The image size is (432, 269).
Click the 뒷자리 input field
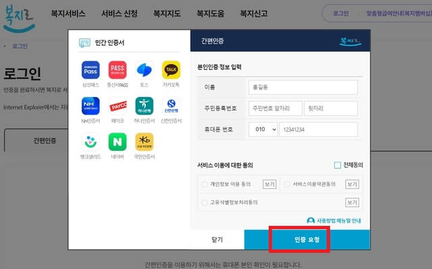[331, 109]
